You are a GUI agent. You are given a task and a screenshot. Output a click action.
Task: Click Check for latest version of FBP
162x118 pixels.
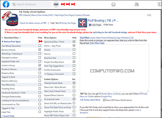click(x=33, y=23)
